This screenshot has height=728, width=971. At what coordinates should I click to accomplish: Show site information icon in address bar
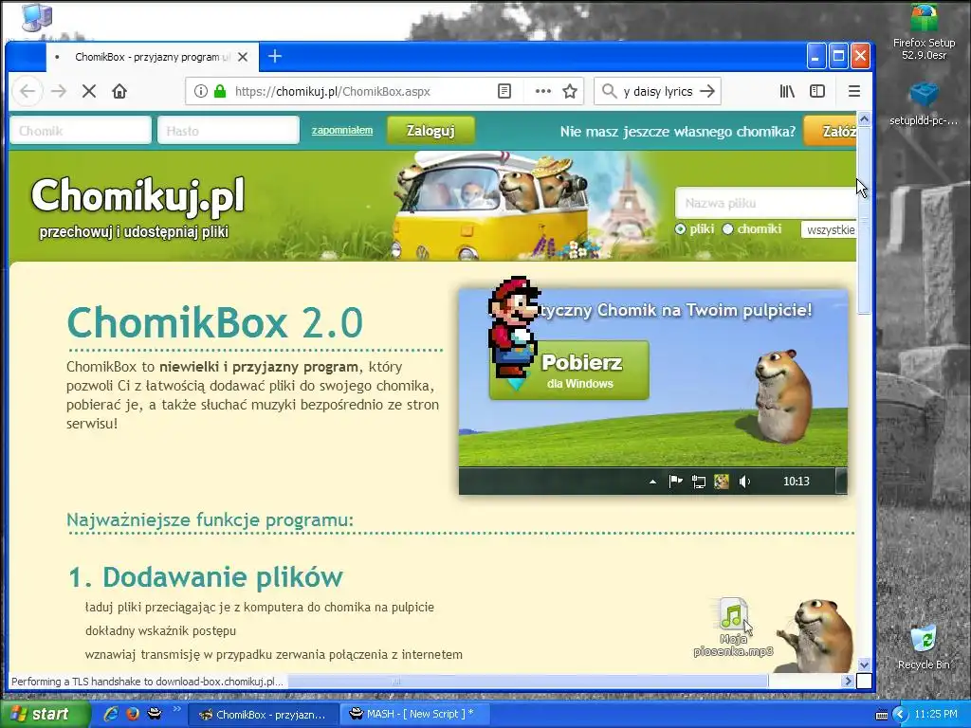pyautogui.click(x=201, y=92)
